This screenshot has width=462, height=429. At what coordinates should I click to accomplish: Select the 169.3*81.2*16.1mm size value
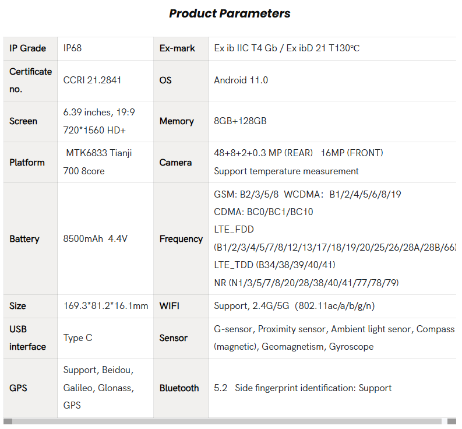pyautogui.click(x=105, y=306)
